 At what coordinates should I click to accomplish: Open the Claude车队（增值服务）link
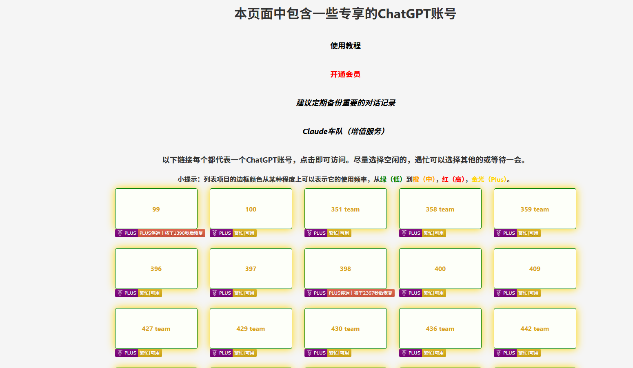[x=345, y=131]
